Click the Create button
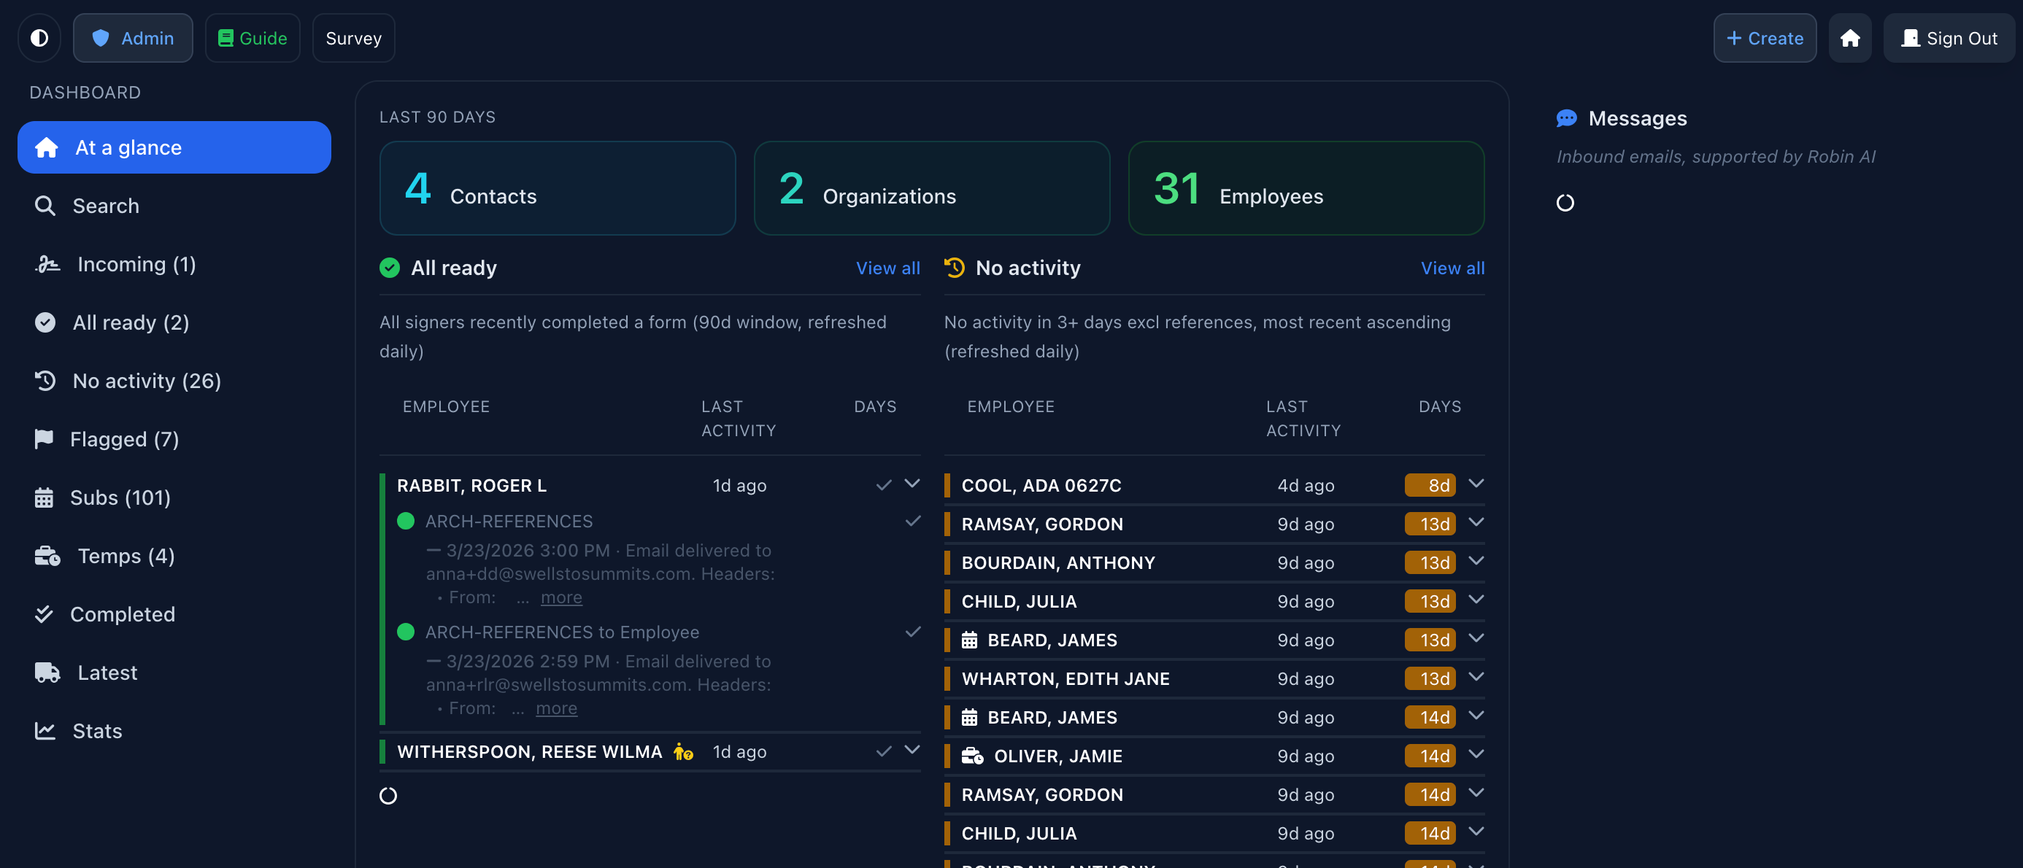The width and height of the screenshot is (2023, 868). [1764, 38]
